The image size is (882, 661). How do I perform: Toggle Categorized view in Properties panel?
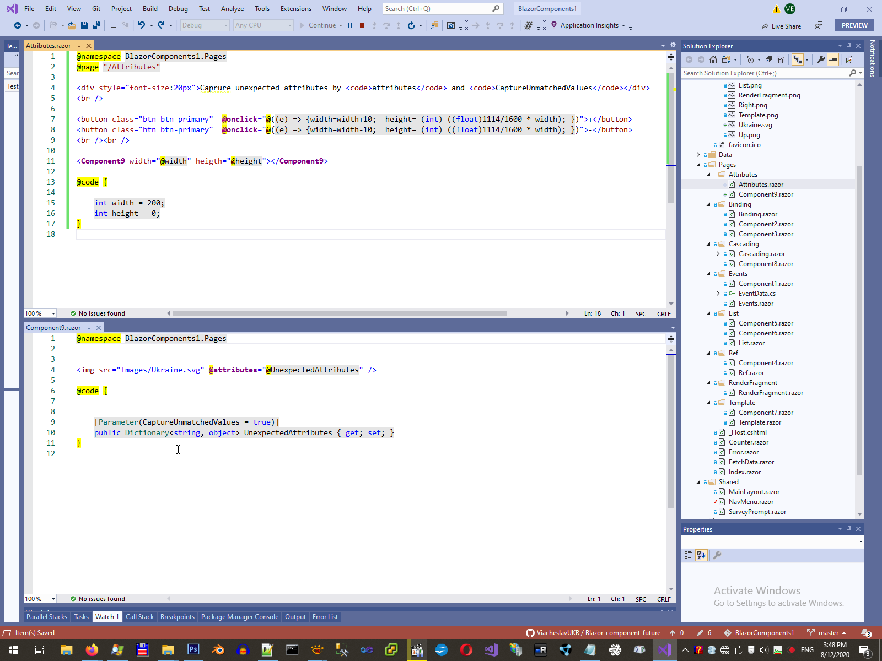coord(689,555)
